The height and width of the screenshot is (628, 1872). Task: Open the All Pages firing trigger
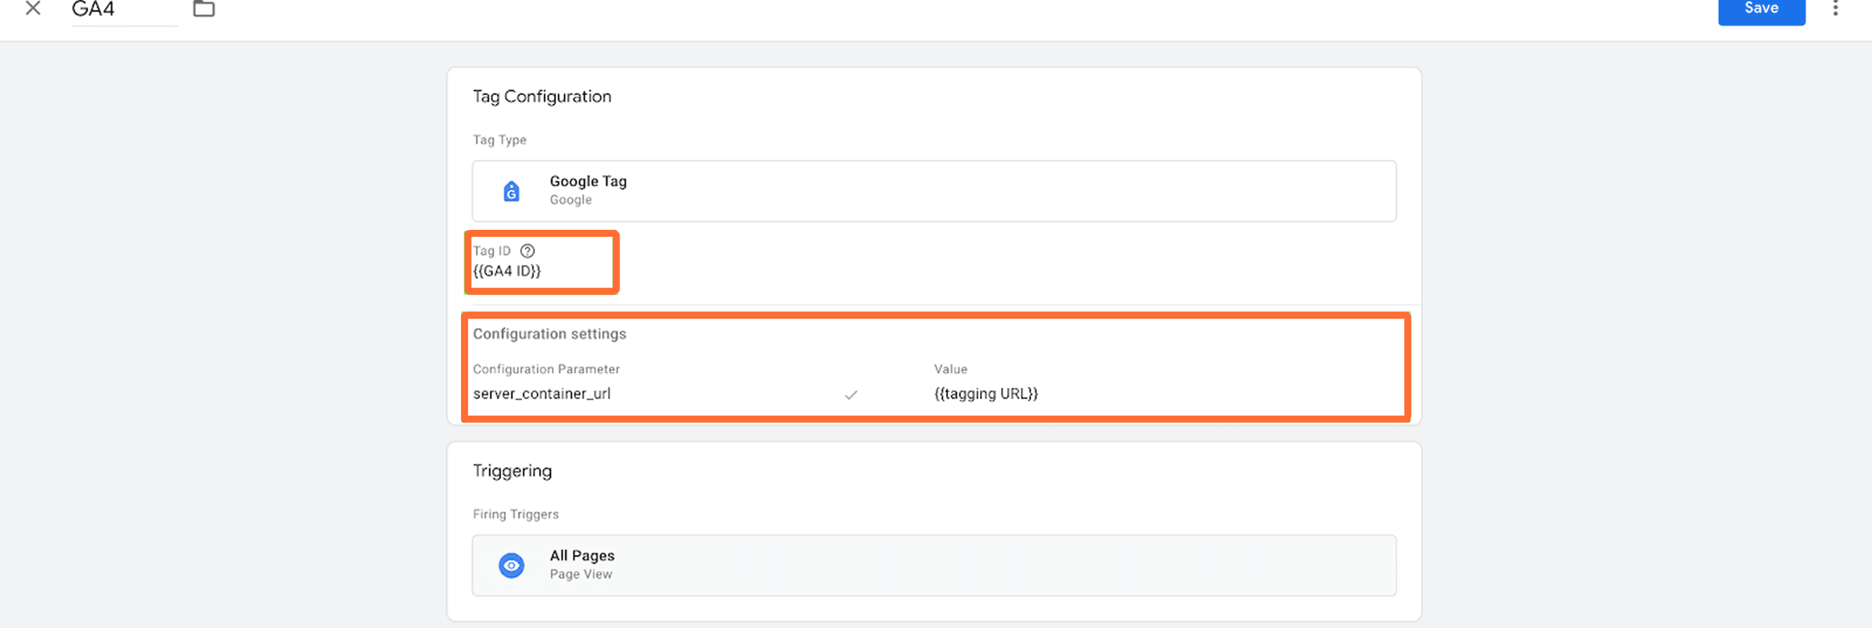pyautogui.click(x=933, y=565)
